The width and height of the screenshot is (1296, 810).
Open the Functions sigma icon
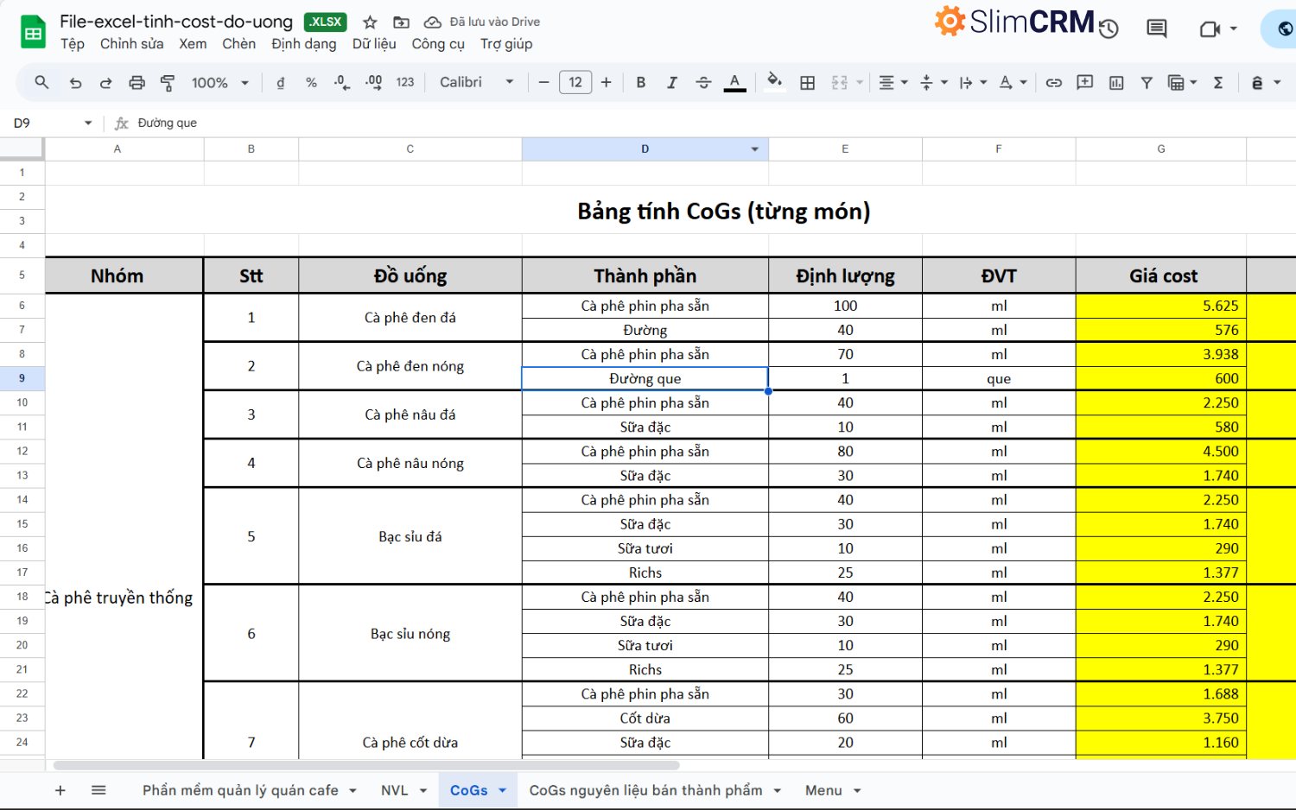point(1218,83)
